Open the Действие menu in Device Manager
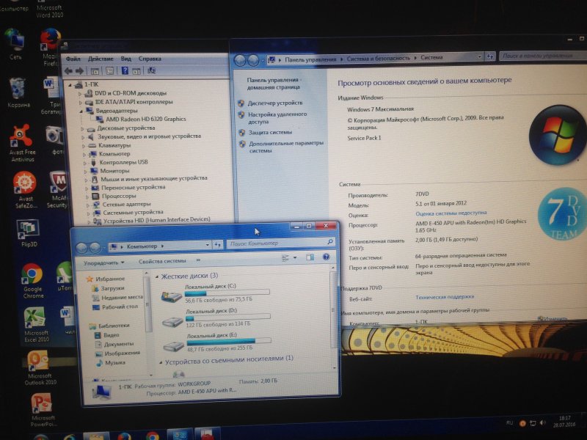Screen dimensions: 587x440 pyautogui.click(x=101, y=58)
